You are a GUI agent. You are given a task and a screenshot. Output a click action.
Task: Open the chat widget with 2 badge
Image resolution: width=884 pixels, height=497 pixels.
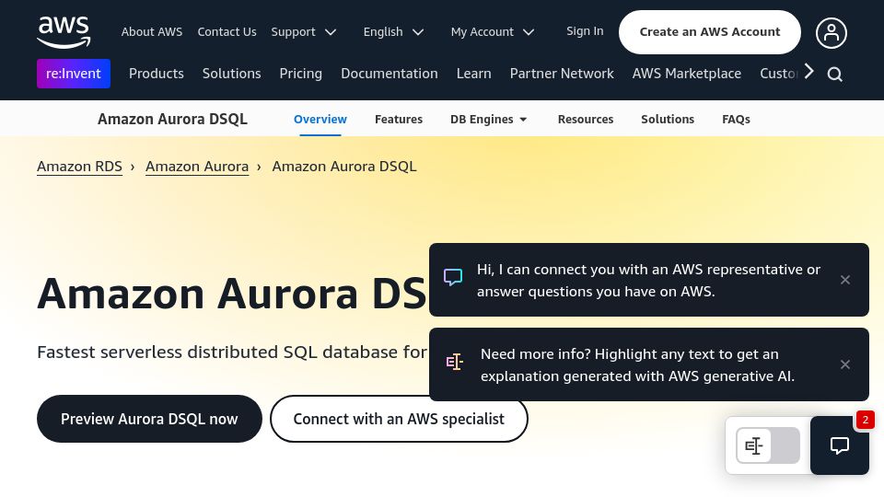[x=840, y=445]
